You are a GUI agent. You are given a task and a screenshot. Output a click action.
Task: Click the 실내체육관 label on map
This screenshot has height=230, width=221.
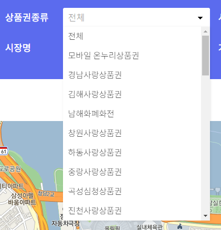(x=150, y=227)
